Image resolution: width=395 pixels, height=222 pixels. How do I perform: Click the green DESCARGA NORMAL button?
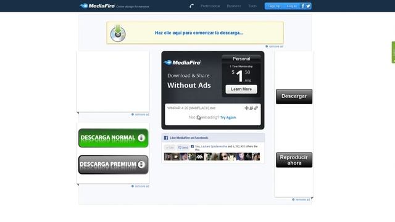pyautogui.click(x=114, y=138)
